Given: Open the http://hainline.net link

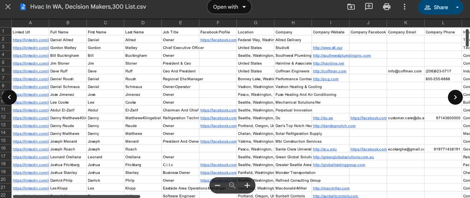Looking at the screenshot, I should pos(328,63).
